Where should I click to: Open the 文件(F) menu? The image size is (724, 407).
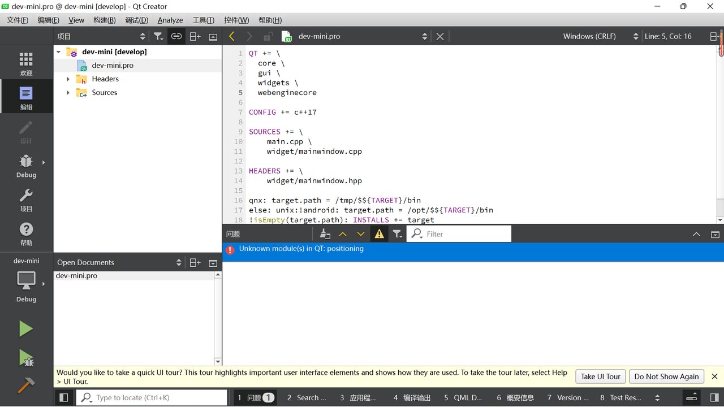pos(18,20)
